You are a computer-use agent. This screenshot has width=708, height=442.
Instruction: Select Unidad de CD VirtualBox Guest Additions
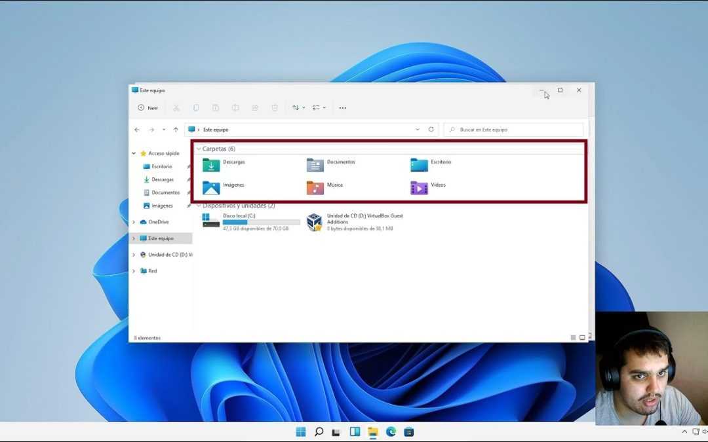click(355, 222)
